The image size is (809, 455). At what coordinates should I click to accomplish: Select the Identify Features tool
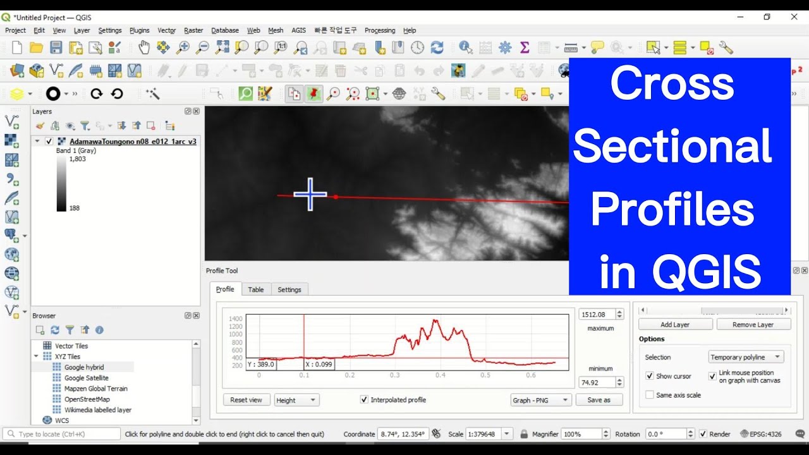pos(466,47)
